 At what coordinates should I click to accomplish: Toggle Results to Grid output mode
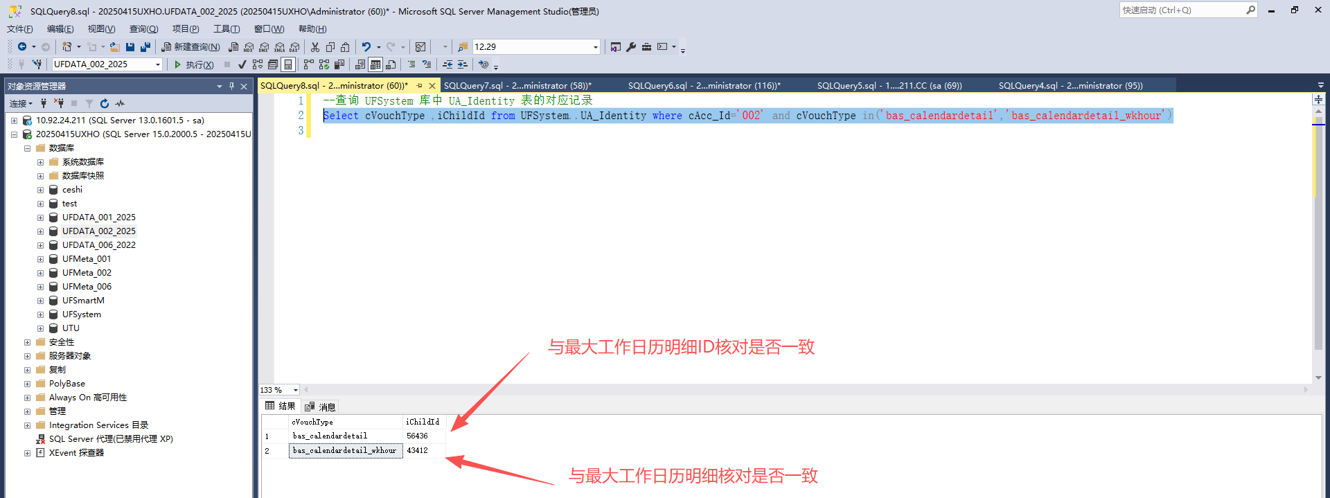click(x=375, y=64)
